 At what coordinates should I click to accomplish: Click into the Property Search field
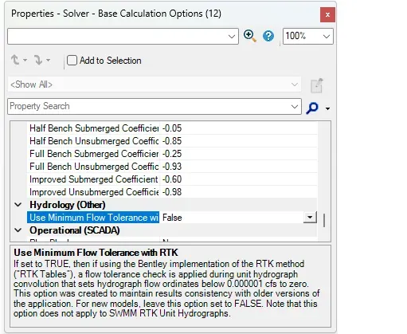pyautogui.click(x=149, y=106)
